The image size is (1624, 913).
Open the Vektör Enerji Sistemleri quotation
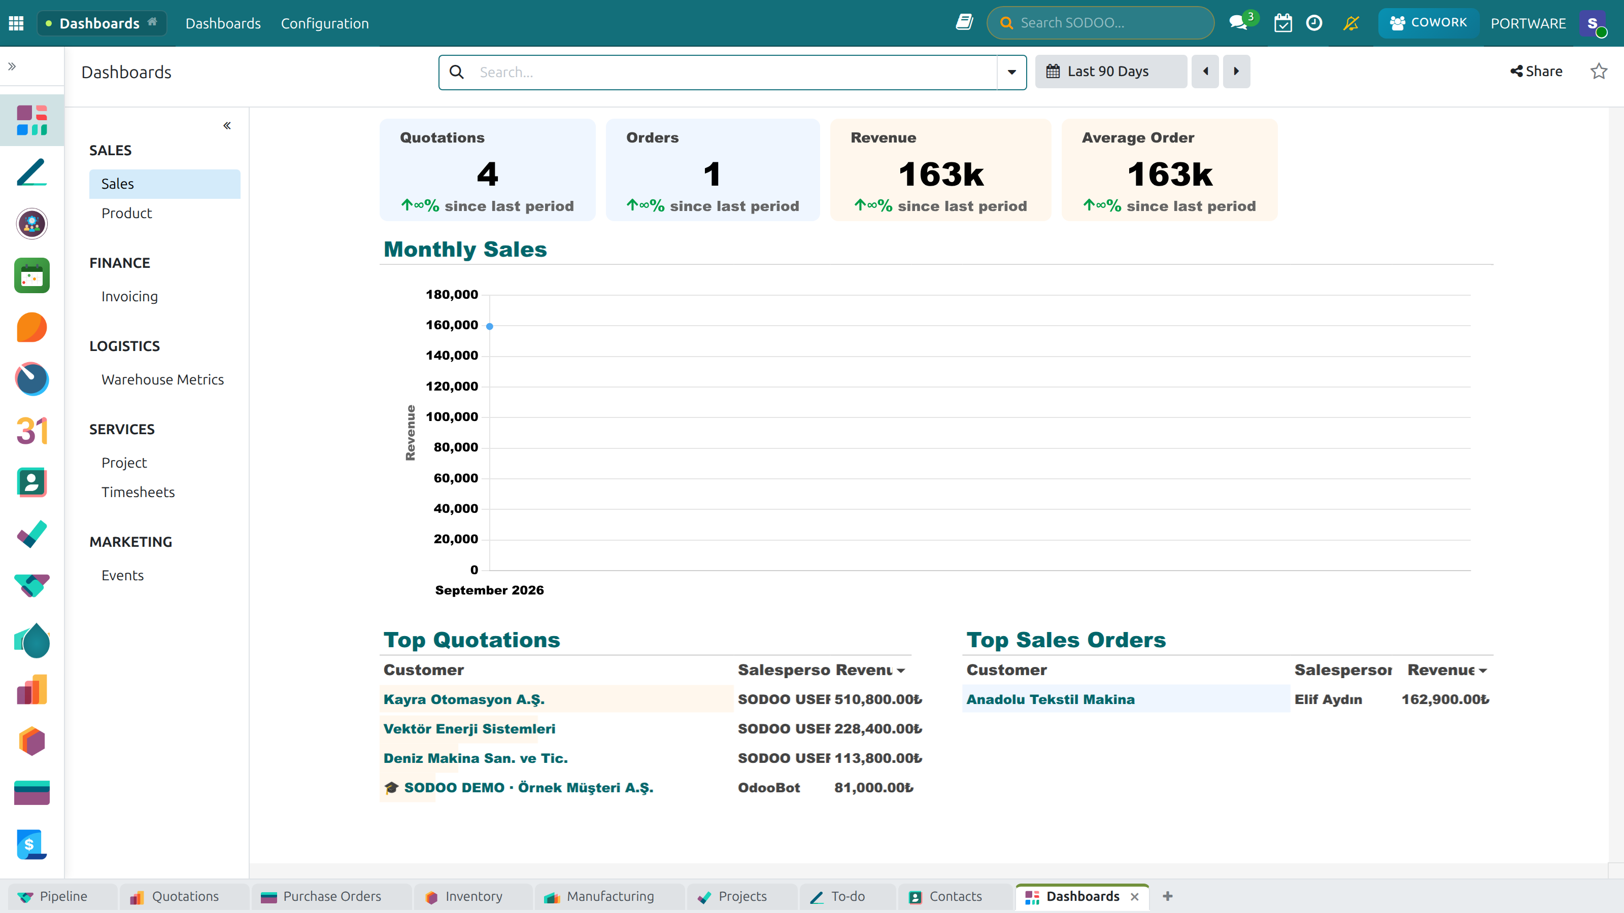(469, 729)
